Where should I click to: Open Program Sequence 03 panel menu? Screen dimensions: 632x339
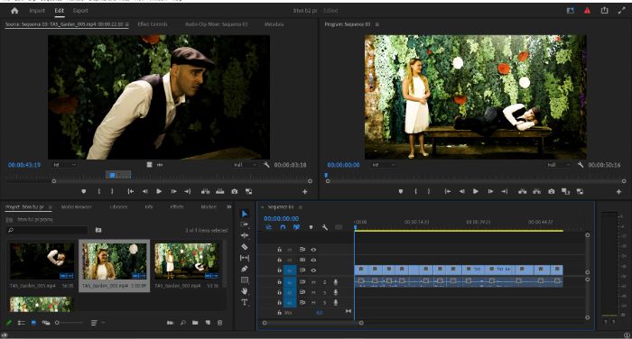pyautogui.click(x=376, y=24)
